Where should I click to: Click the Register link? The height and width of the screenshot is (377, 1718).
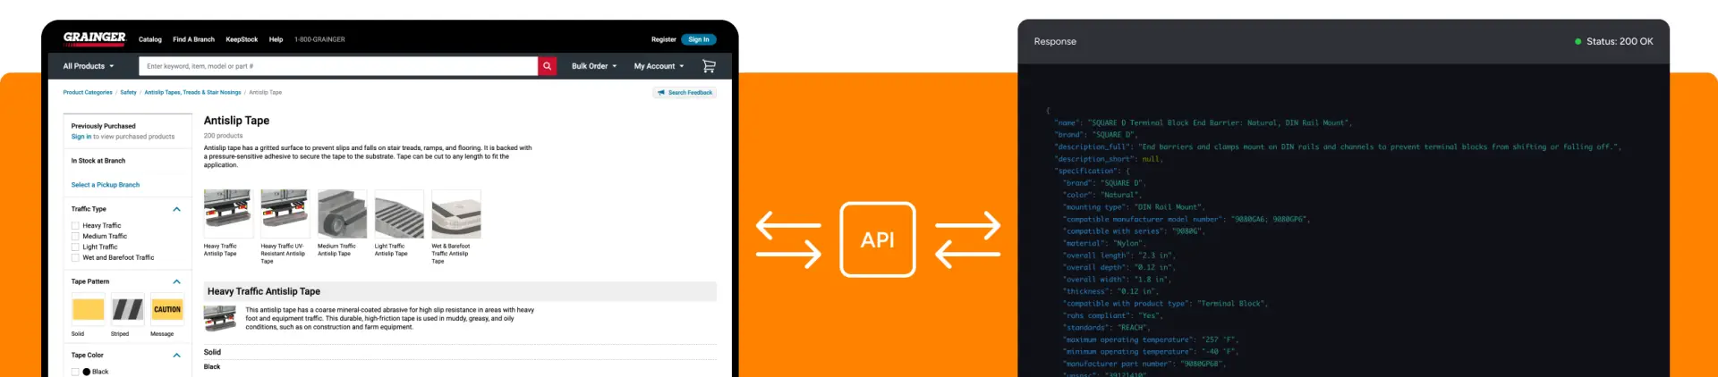coord(663,39)
